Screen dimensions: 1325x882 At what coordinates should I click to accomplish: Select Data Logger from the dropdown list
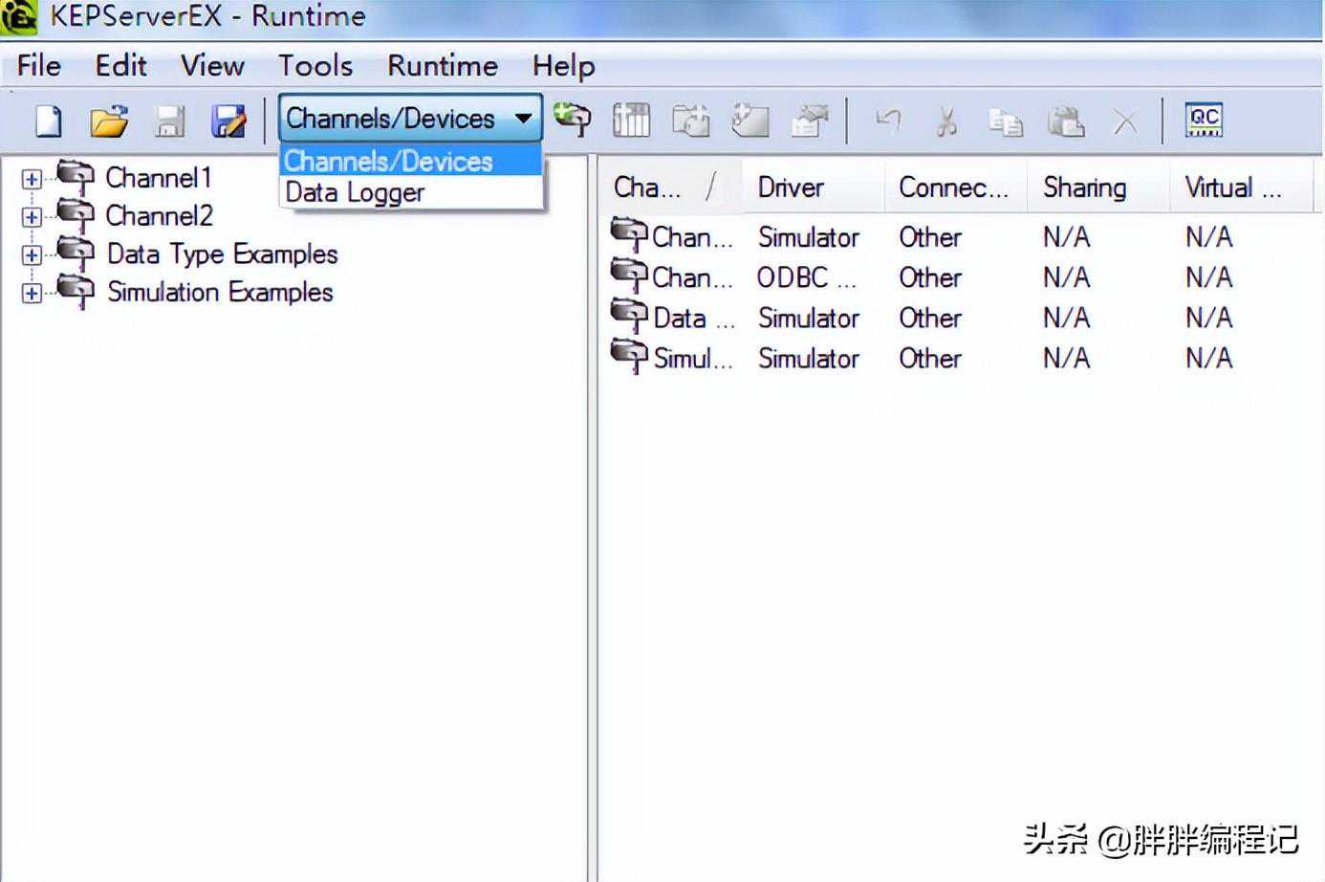(355, 193)
